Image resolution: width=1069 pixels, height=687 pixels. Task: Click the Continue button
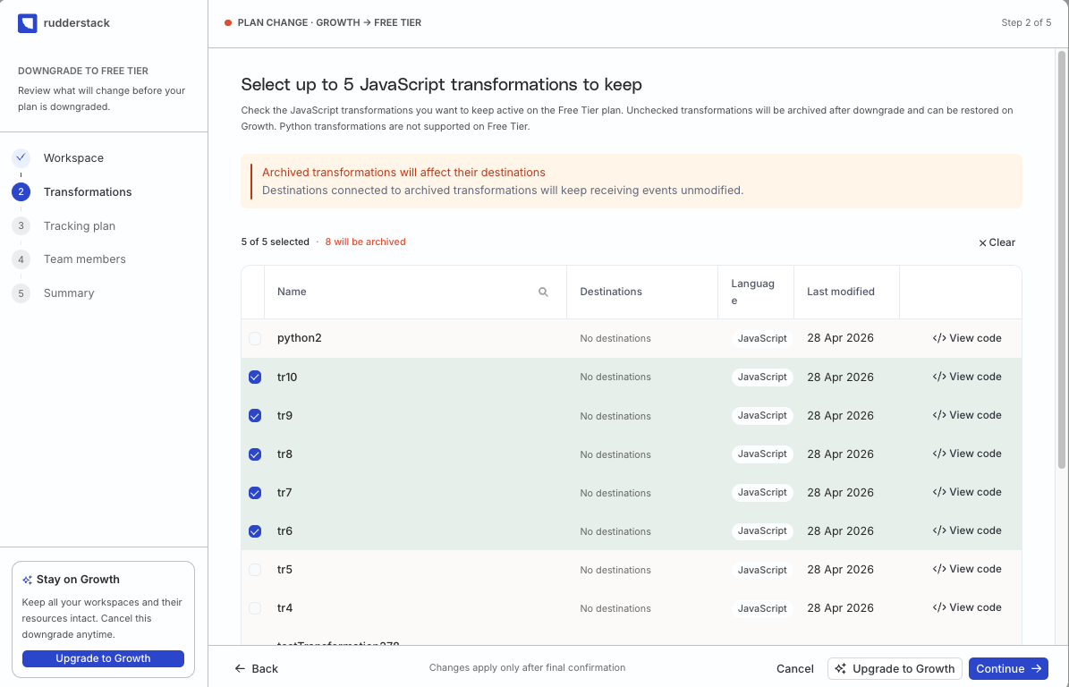(1008, 668)
